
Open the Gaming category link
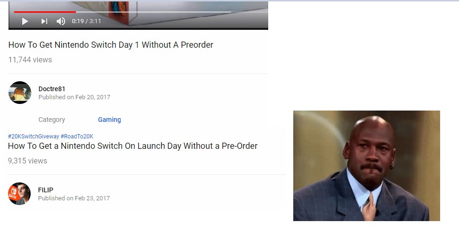click(x=110, y=120)
